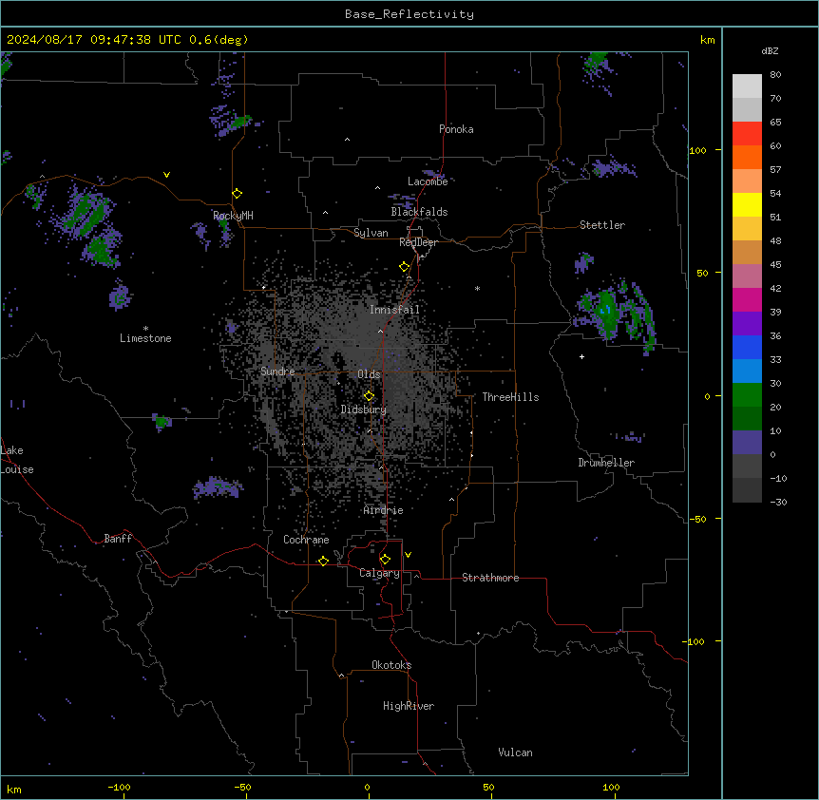
Task: Click the ThreeHills town label
Action: click(x=511, y=397)
